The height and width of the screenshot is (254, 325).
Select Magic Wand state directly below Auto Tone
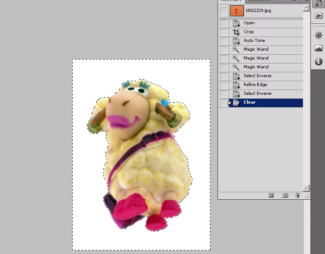(266, 49)
